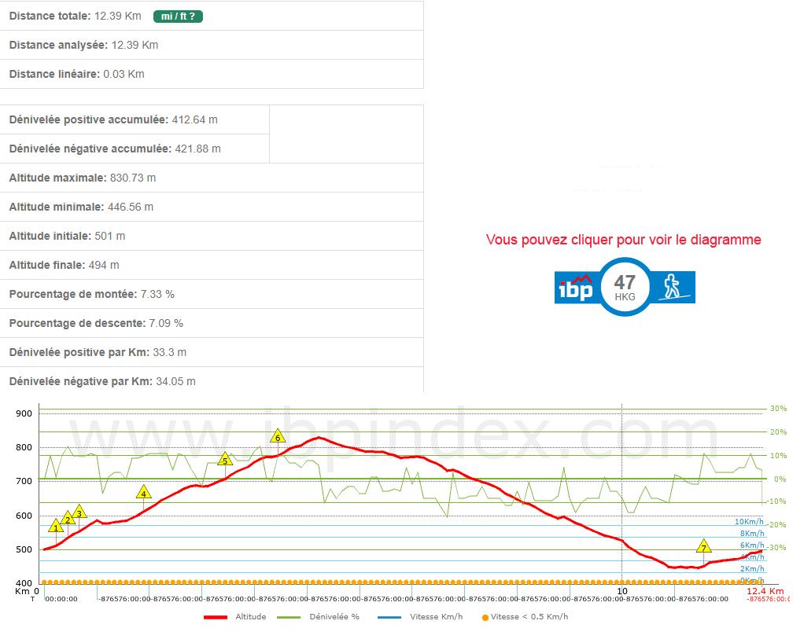Click the orange Vitesse < 0.5 Km/h legend dot
This screenshot has height=639, width=804.
pyautogui.click(x=485, y=617)
